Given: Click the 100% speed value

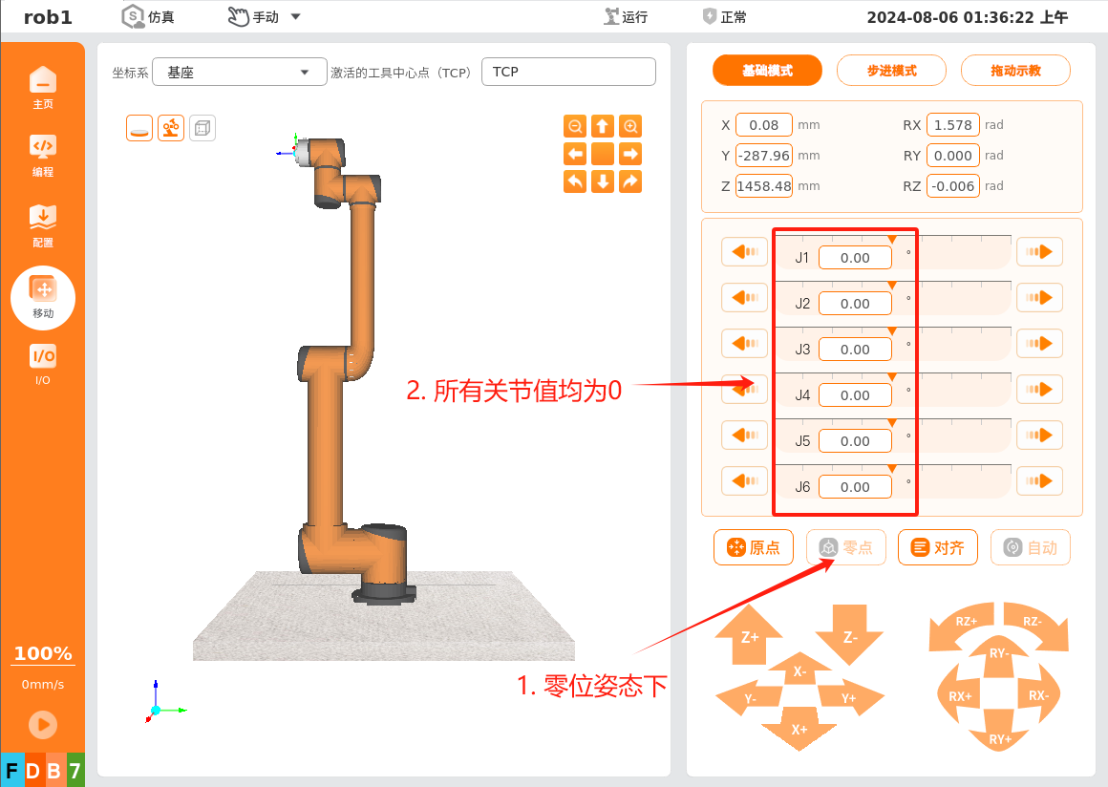Looking at the screenshot, I should click(43, 653).
